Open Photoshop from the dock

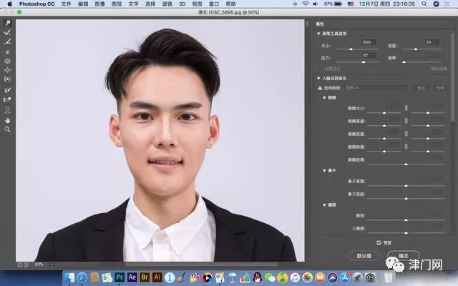tap(120, 277)
